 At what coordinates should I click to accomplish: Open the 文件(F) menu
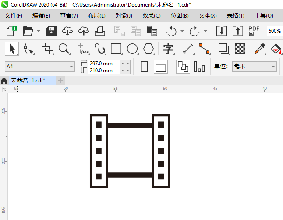[13, 16]
